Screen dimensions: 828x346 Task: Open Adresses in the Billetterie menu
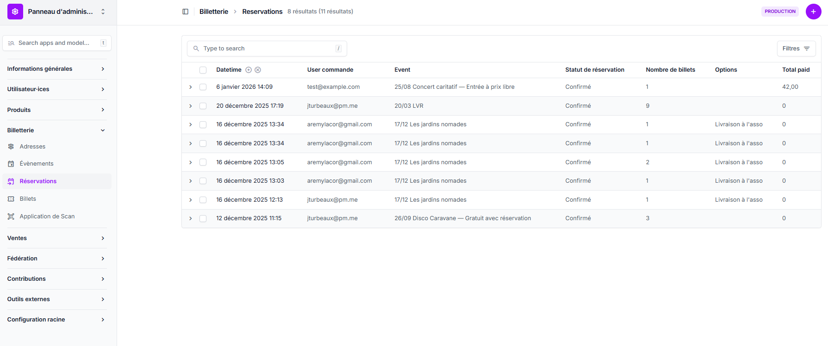pos(32,147)
